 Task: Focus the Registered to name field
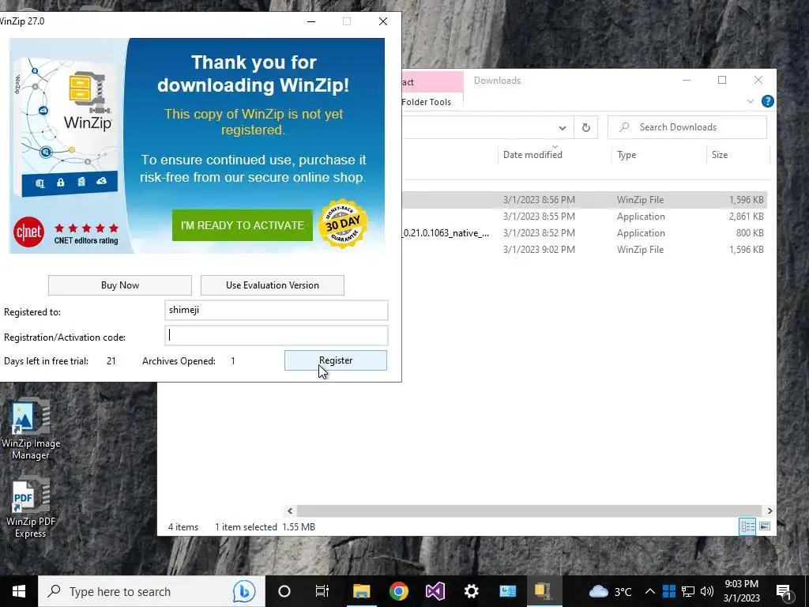click(x=276, y=310)
